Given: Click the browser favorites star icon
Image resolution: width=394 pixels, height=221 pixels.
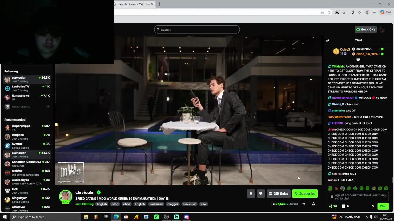Looking at the screenshot, I should pos(329,12).
